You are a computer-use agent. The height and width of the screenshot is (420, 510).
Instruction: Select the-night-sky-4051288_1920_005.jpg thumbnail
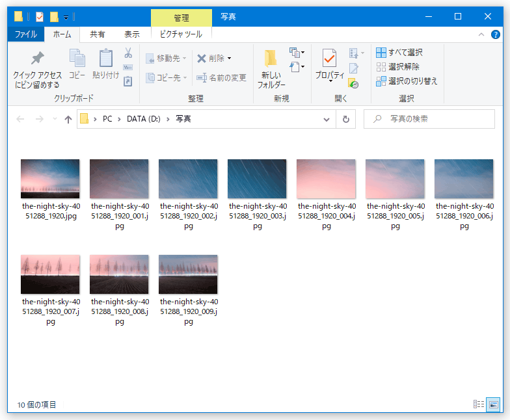point(395,179)
